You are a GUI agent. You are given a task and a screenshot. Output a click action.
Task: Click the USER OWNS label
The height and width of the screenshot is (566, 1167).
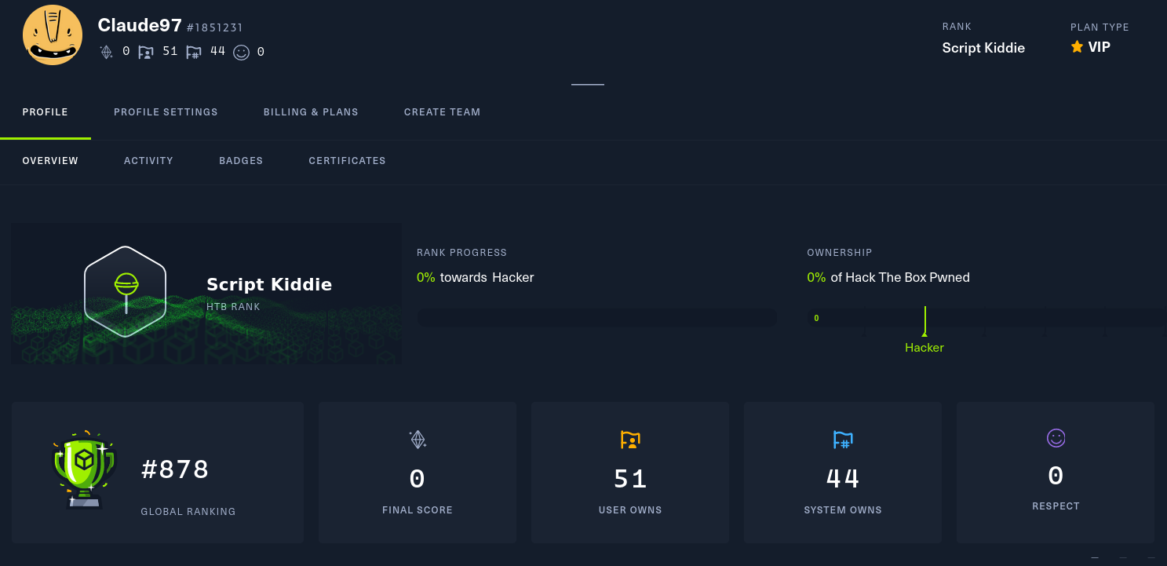point(630,510)
